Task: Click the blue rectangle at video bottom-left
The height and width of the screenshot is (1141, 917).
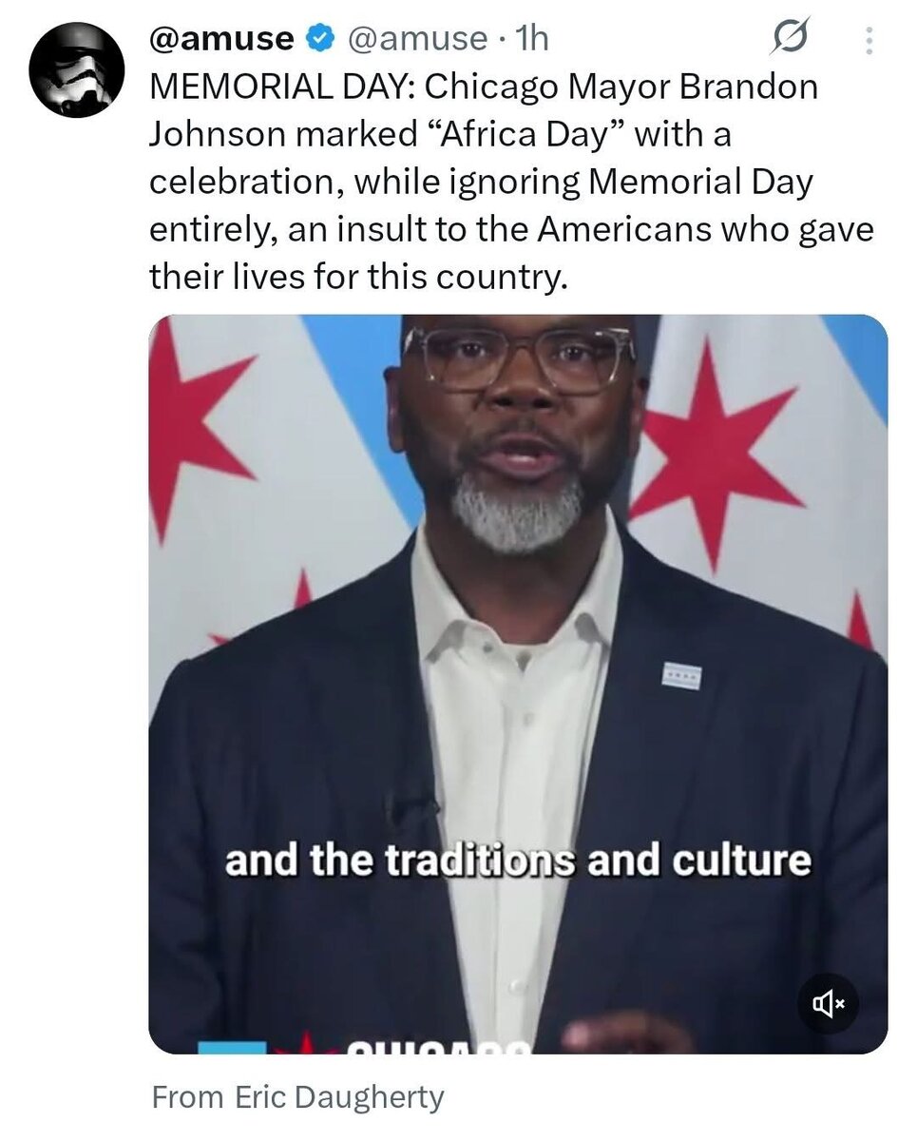Action: [x=232, y=1047]
